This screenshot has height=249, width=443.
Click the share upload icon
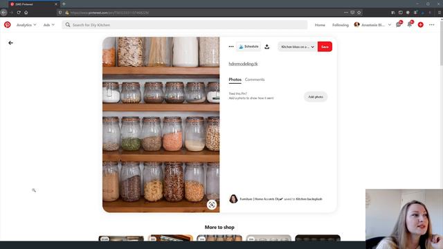tap(267, 47)
